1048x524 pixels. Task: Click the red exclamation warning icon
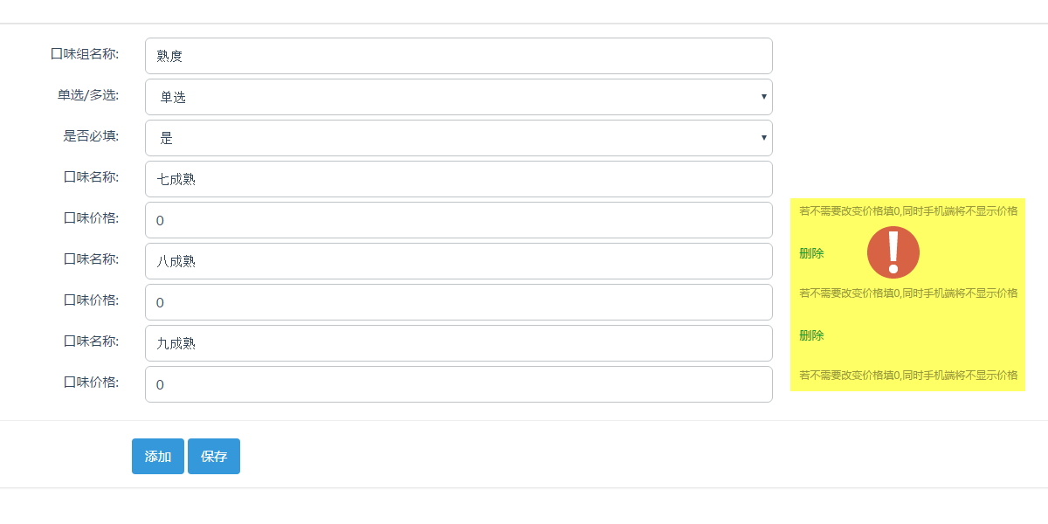point(893,252)
